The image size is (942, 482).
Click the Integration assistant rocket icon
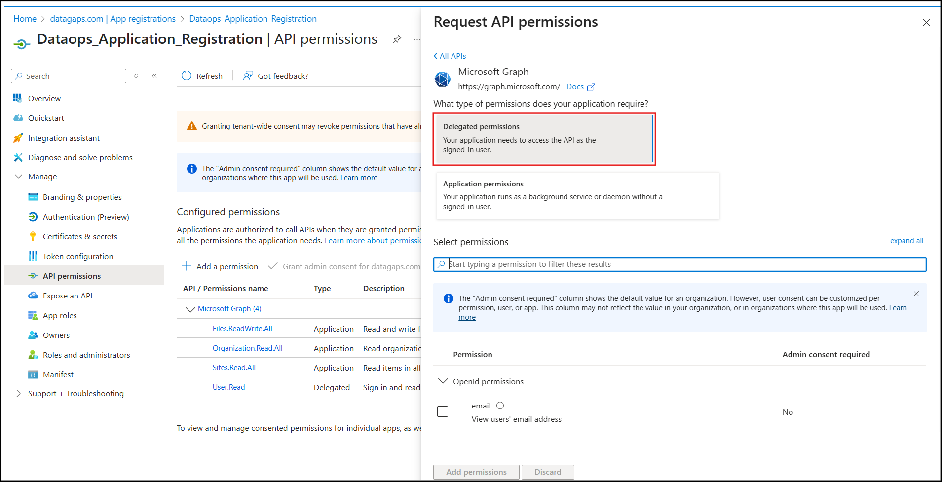(x=18, y=138)
